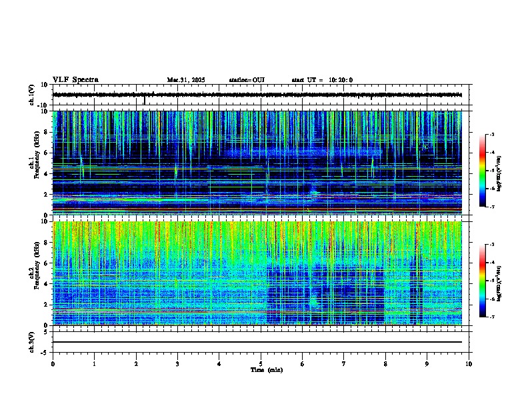This screenshot has width=528, height=408.
Task: Click the ch.2 spectrogram color bar
Action: tap(482, 281)
